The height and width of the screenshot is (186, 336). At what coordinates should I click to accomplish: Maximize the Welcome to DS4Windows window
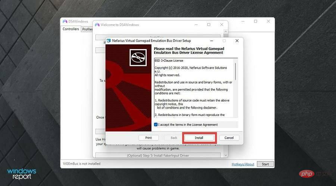pyautogui.click(x=209, y=25)
